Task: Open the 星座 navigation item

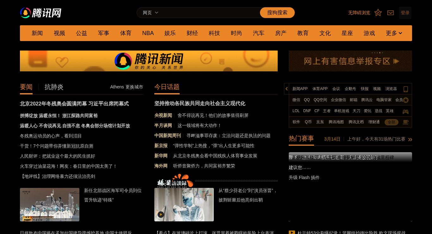Action: coord(347,33)
